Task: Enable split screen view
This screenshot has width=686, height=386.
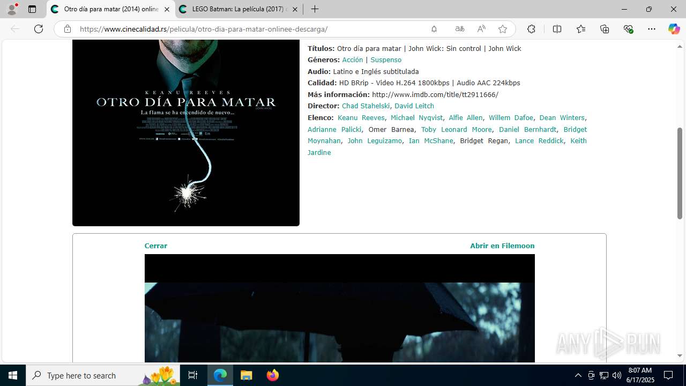Action: tap(557, 29)
